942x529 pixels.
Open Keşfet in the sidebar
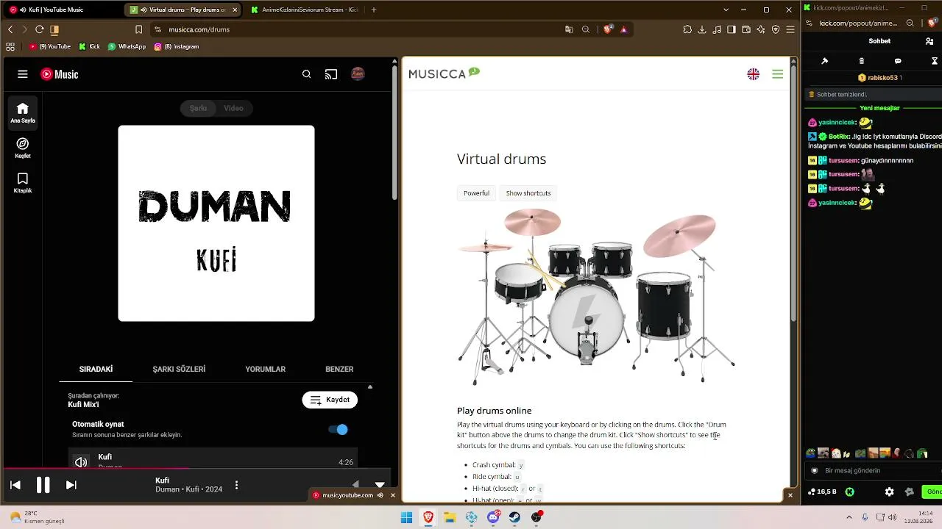point(23,148)
